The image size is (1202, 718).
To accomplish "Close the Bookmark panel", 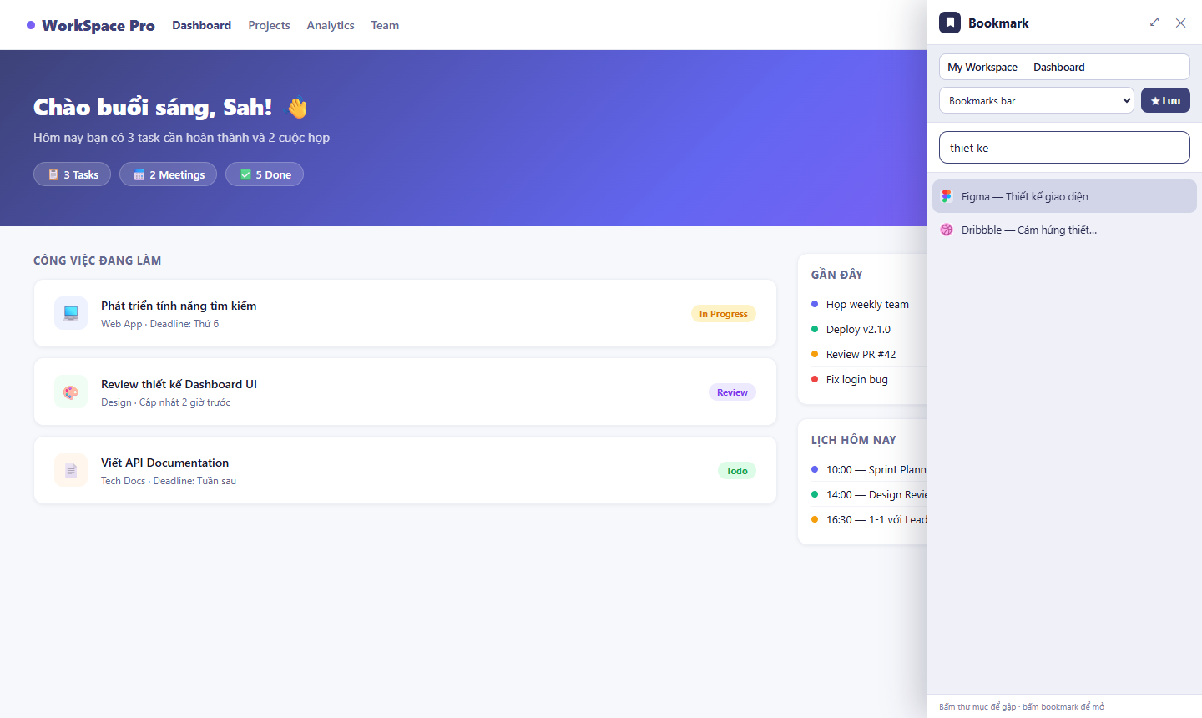I will pyautogui.click(x=1180, y=23).
